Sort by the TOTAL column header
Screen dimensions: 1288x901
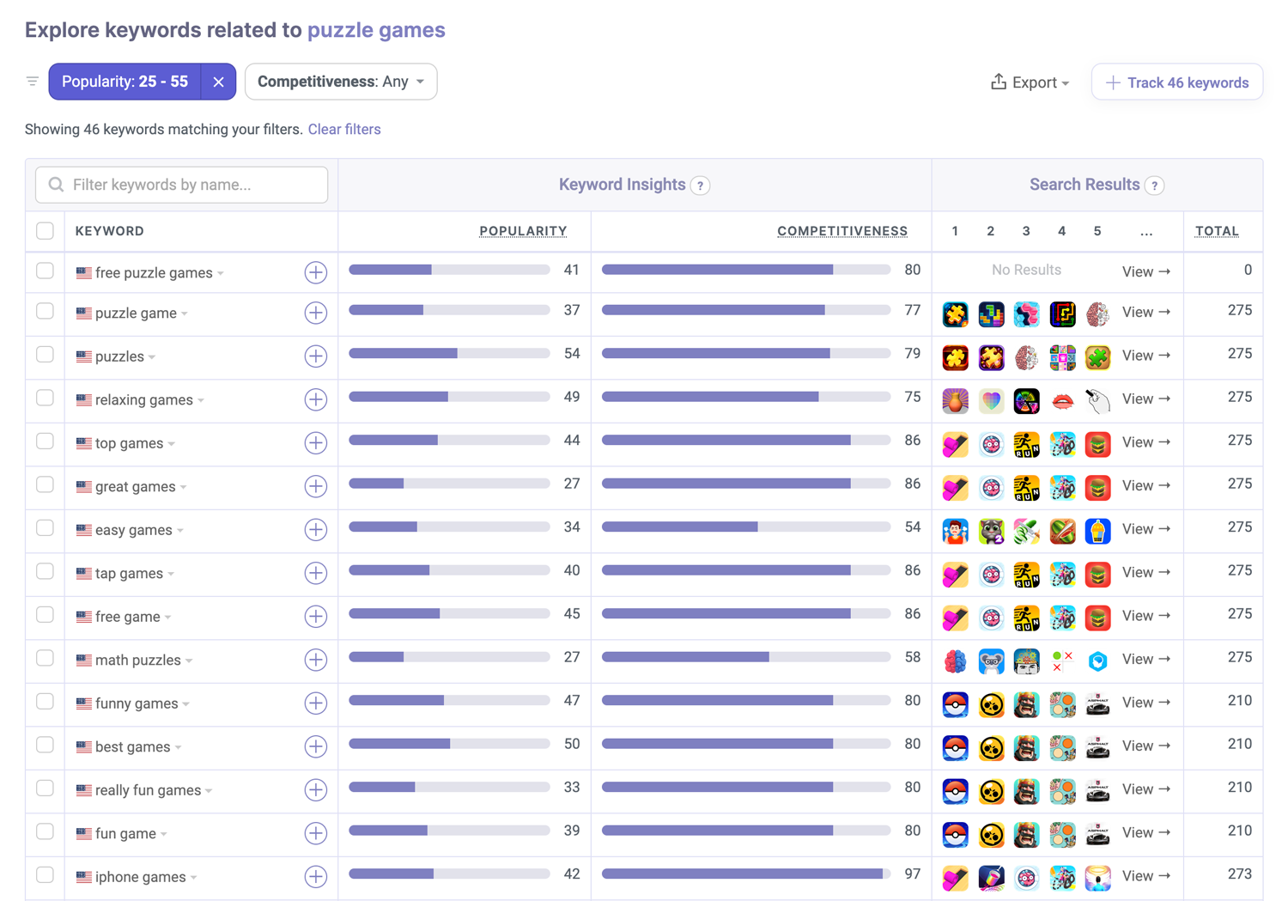(1217, 230)
